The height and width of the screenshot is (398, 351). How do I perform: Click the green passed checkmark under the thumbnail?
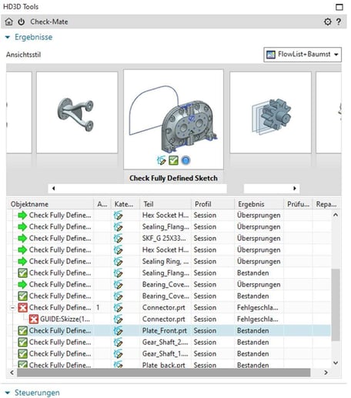[x=174, y=161]
